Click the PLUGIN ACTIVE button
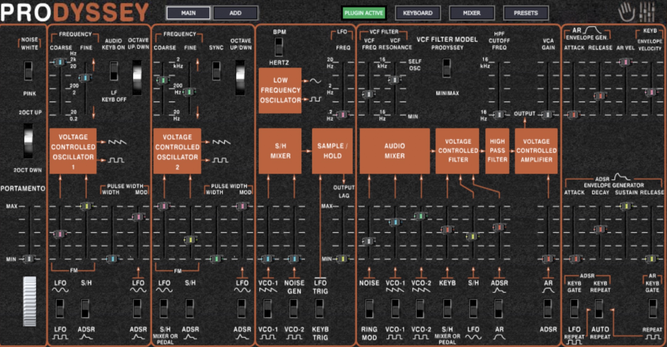Screen dimensions: 667x347 (363, 13)
